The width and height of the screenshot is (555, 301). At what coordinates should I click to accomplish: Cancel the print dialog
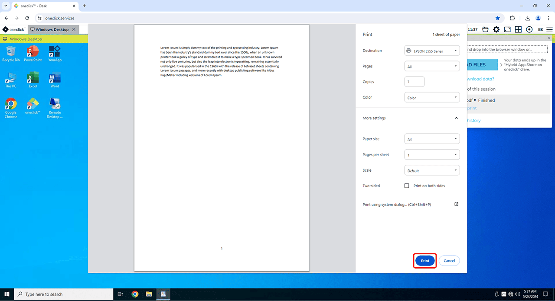(449, 261)
